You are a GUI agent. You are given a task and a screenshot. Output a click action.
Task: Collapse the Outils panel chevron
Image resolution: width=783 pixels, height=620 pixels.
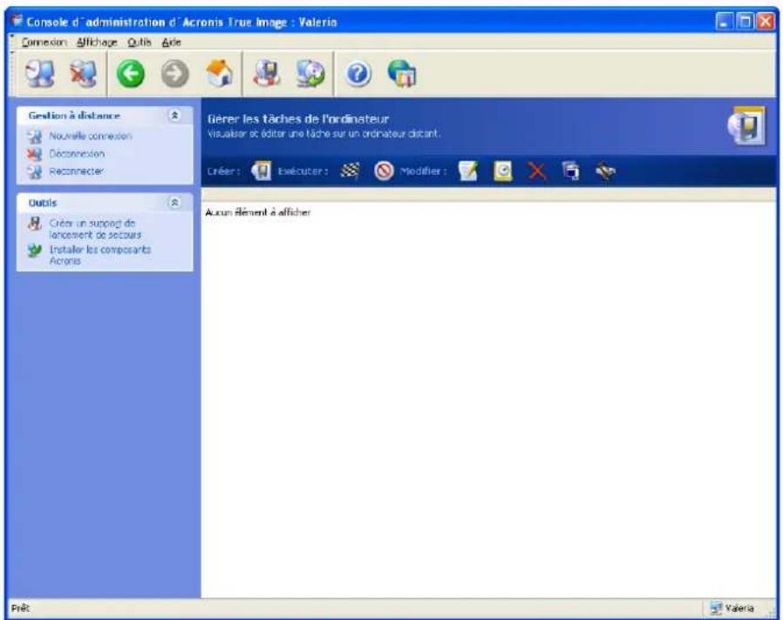coord(174,203)
